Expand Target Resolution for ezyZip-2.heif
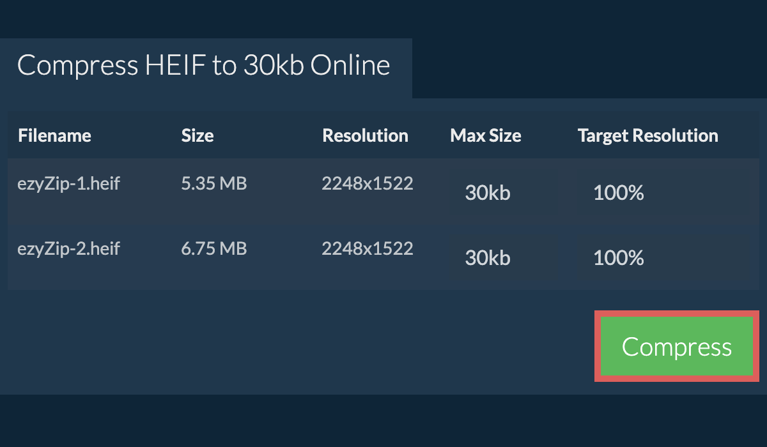 tap(662, 257)
